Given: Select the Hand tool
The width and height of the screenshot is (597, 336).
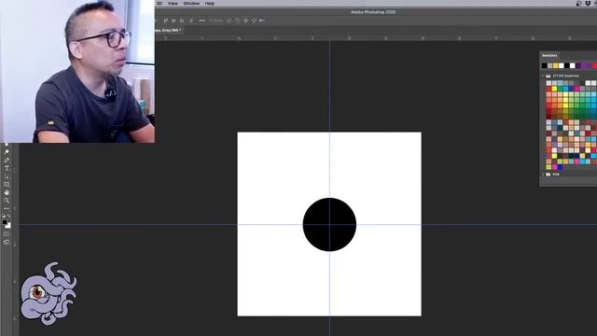Looking at the screenshot, I should tap(7, 192).
